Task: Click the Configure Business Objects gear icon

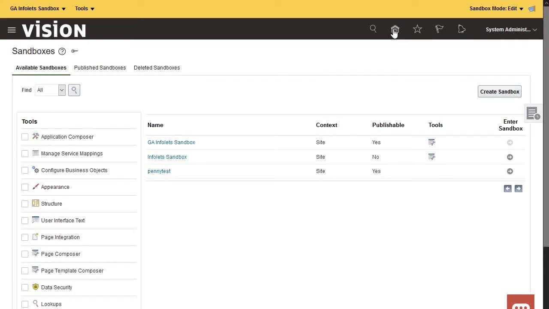Action: tap(36, 170)
